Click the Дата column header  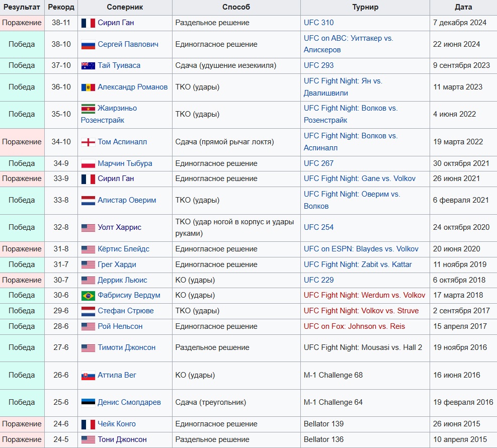coord(463,7)
